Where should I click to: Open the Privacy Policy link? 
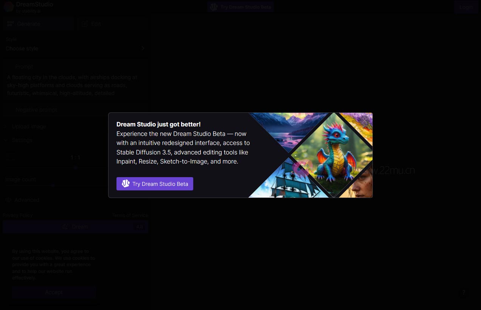[x=17, y=215]
